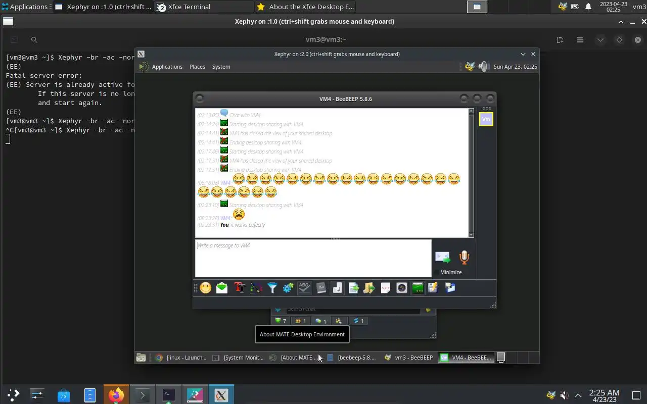Screen dimensions: 647x404
Task: Expand the system tray hidden icons arrow
Action: (x=578, y=395)
